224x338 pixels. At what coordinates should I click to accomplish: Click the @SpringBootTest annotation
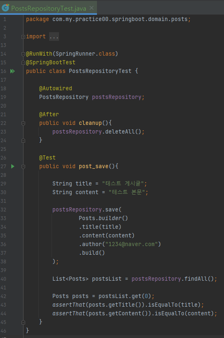pos(51,63)
